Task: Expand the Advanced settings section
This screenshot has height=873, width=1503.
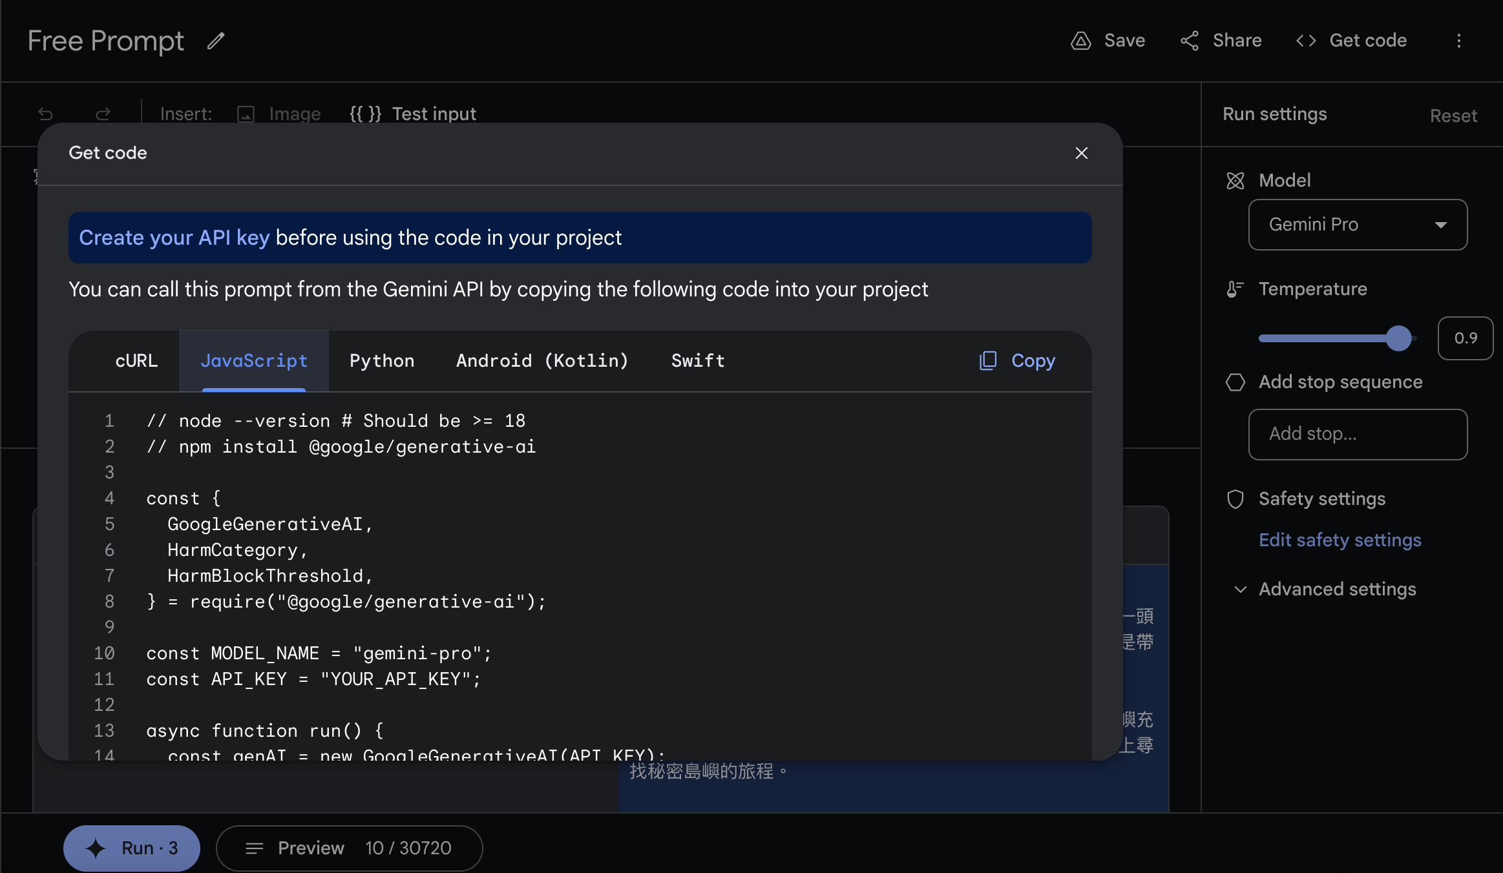Action: point(1336,589)
